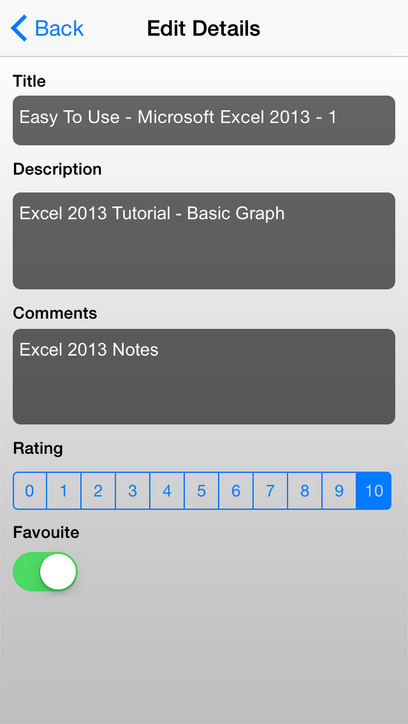Set rating to 5
The width and height of the screenshot is (408, 724).
[x=201, y=491]
